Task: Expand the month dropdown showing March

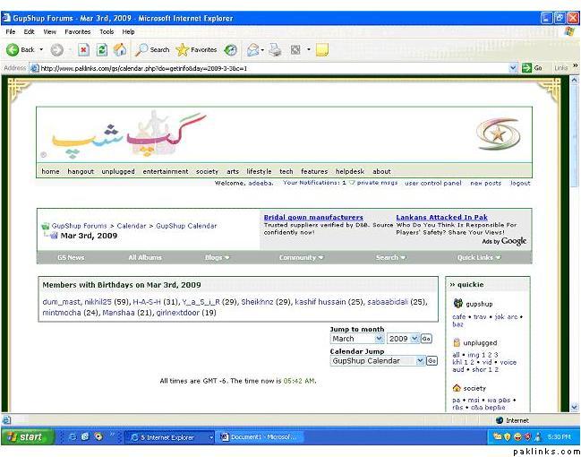Action: [x=380, y=339]
